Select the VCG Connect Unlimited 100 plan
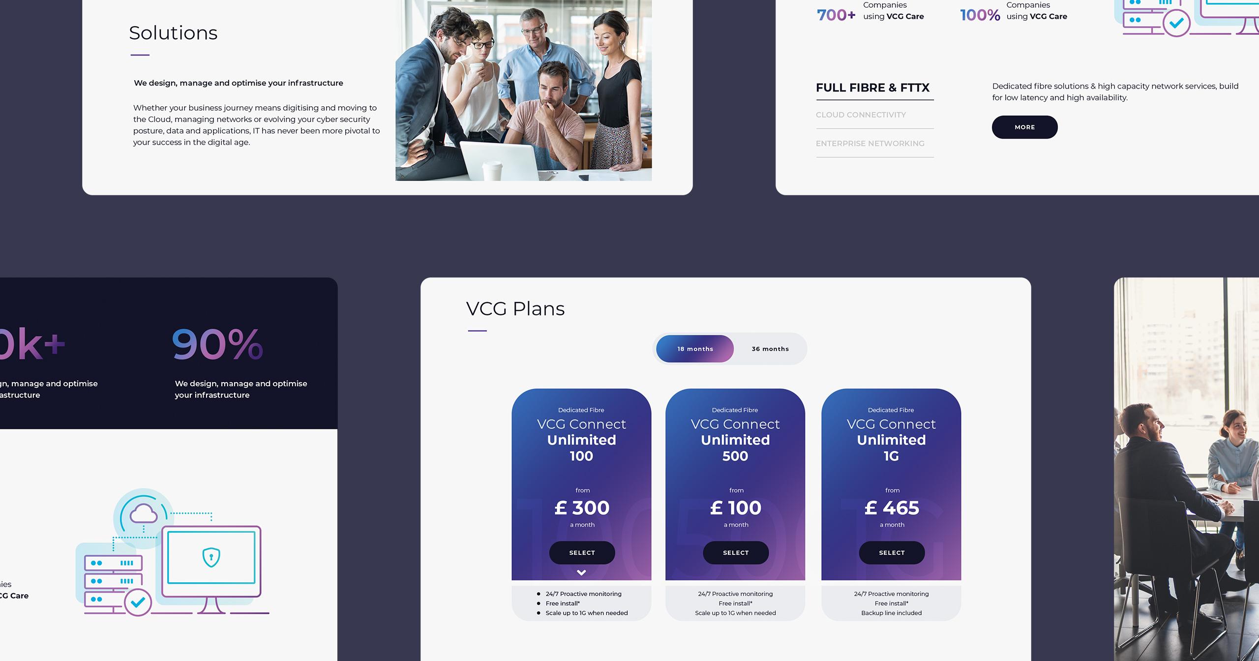The height and width of the screenshot is (661, 1259). [x=581, y=552]
